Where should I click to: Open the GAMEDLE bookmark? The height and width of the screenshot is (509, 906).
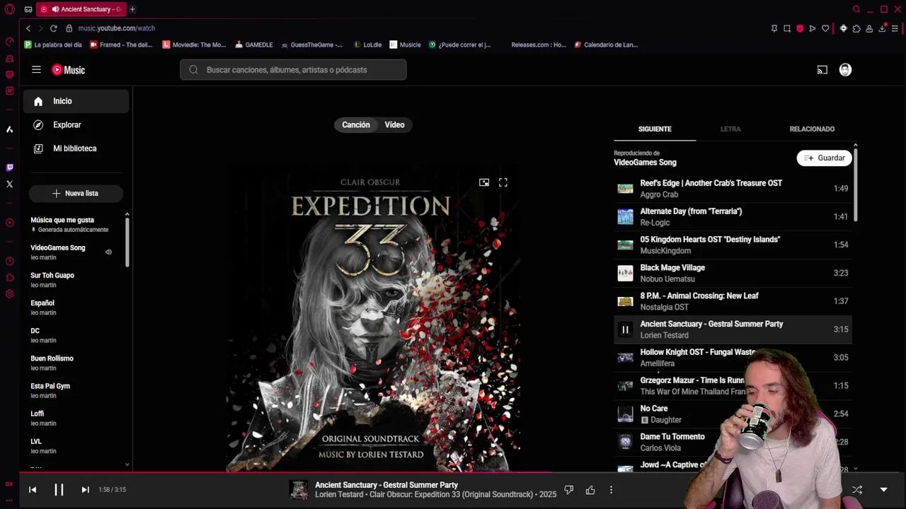(254, 45)
